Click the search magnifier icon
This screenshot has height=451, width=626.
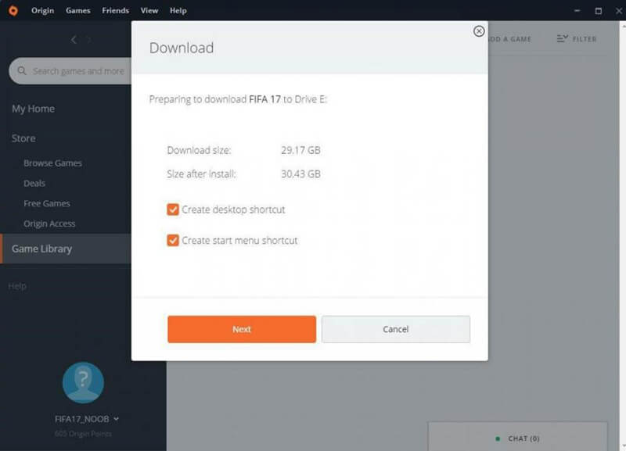[22, 71]
